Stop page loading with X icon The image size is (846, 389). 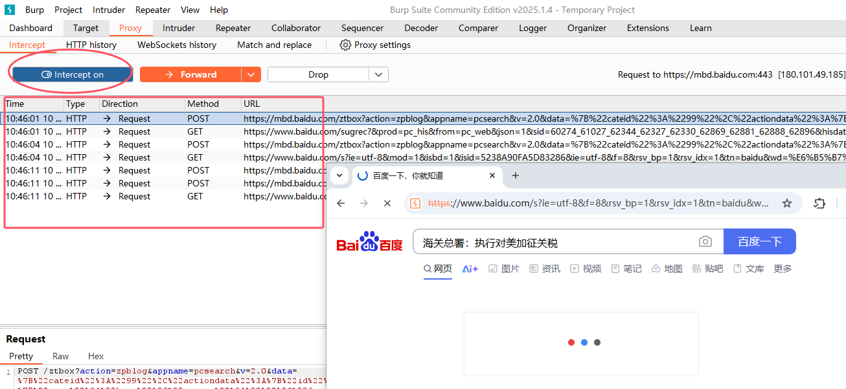387,203
